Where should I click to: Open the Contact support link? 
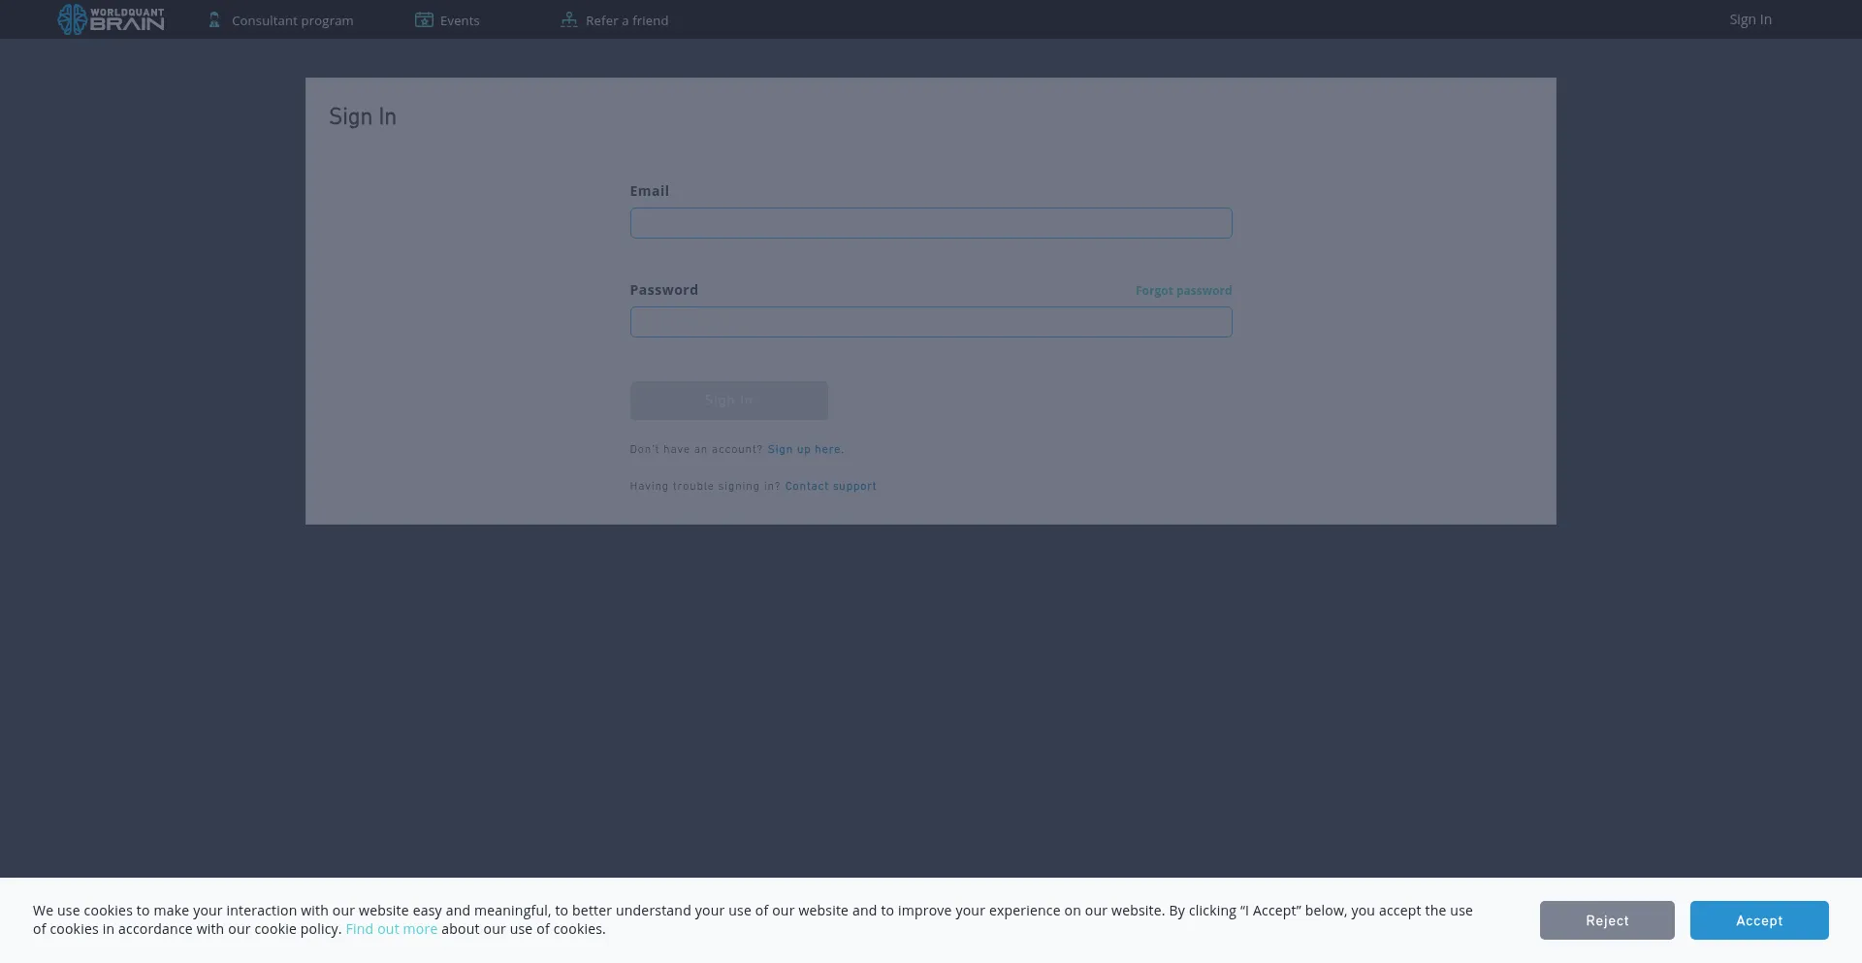point(830,486)
